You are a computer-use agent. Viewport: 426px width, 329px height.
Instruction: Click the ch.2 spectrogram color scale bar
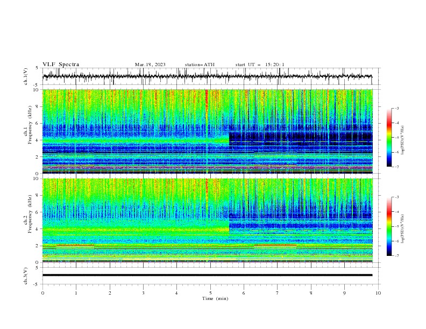389,226
